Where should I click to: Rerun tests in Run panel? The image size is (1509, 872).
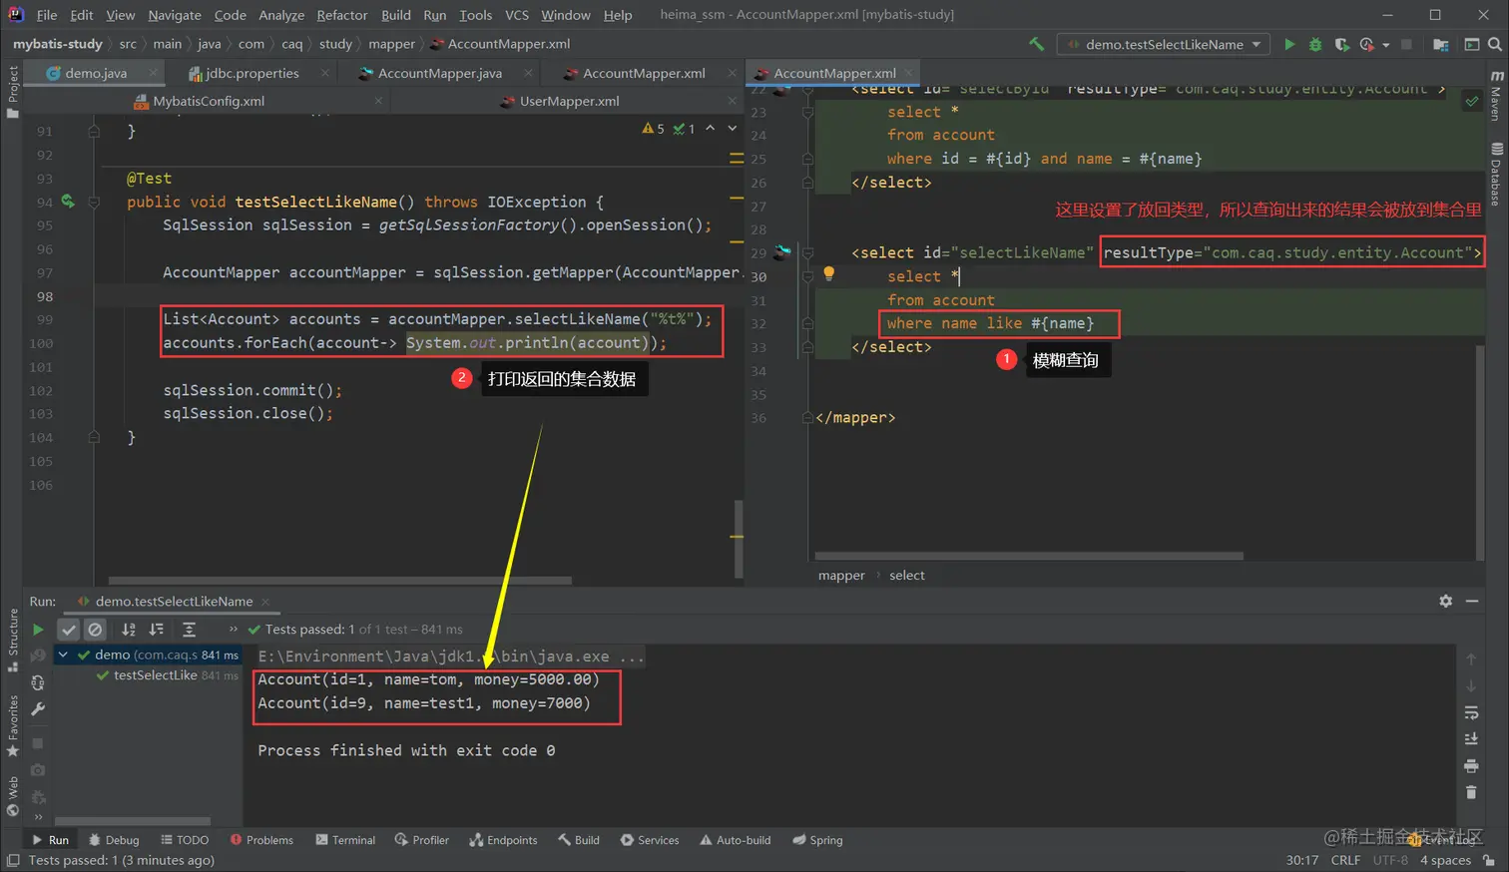(38, 630)
